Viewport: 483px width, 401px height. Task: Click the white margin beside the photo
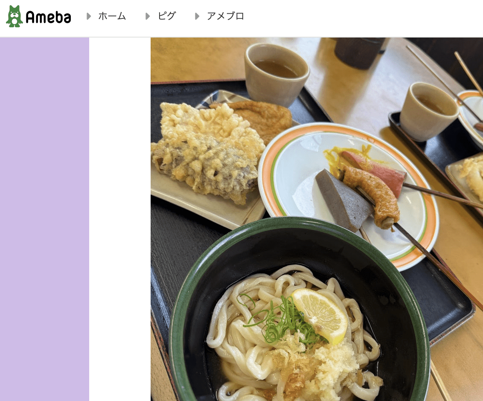[x=120, y=219]
